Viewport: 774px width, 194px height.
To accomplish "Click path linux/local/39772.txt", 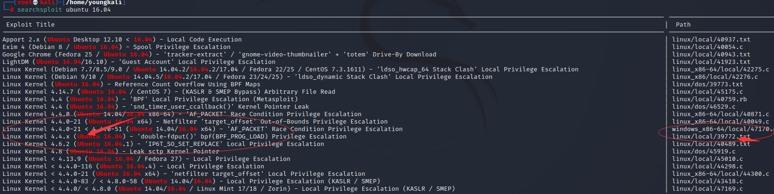I will [x=711, y=137].
